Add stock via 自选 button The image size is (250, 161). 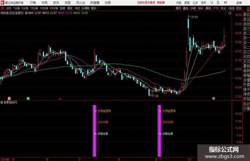pyautogui.click(x=231, y=8)
